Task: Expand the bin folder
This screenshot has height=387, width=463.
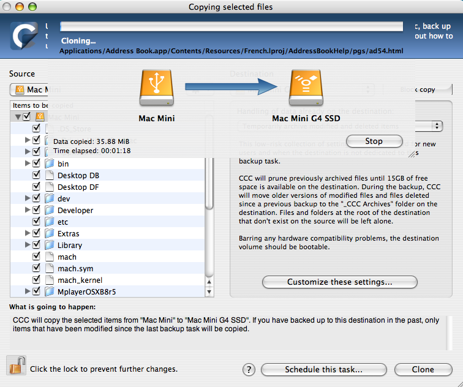Action: [x=28, y=163]
